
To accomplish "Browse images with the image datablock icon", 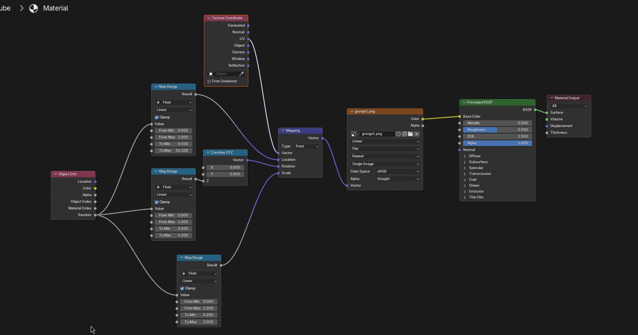I will click(355, 134).
